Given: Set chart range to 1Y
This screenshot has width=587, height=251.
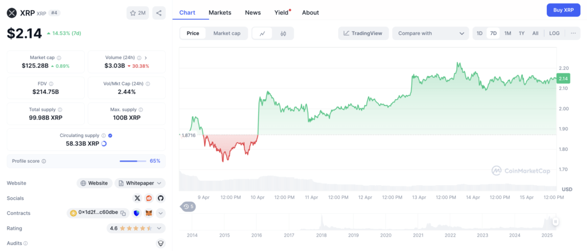Looking at the screenshot, I should [522, 33].
